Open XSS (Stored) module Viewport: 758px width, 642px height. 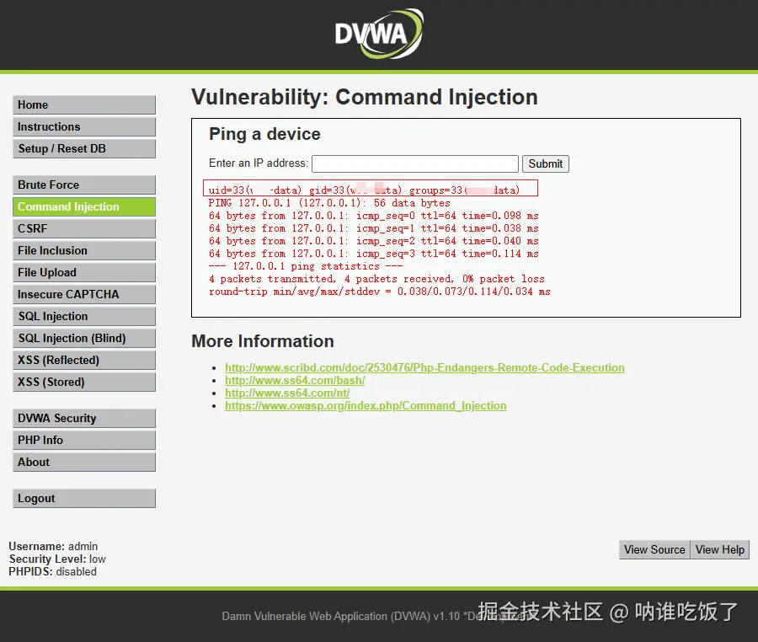[84, 382]
